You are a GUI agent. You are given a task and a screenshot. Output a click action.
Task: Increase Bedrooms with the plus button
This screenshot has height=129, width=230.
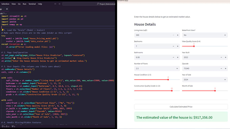pyautogui.click(x=178, y=46)
